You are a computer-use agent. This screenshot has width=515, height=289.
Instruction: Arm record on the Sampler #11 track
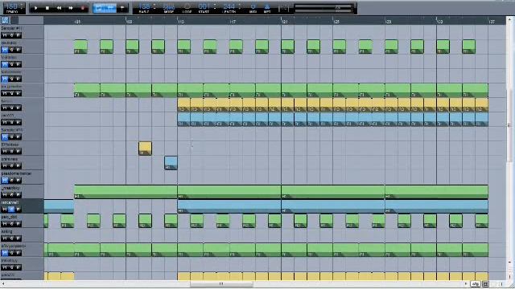coord(19,35)
